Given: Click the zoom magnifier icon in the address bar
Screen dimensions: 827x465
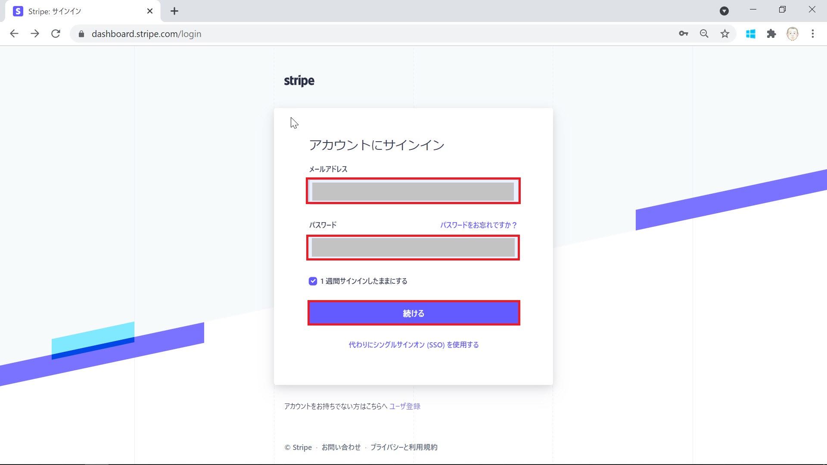Looking at the screenshot, I should (x=704, y=34).
